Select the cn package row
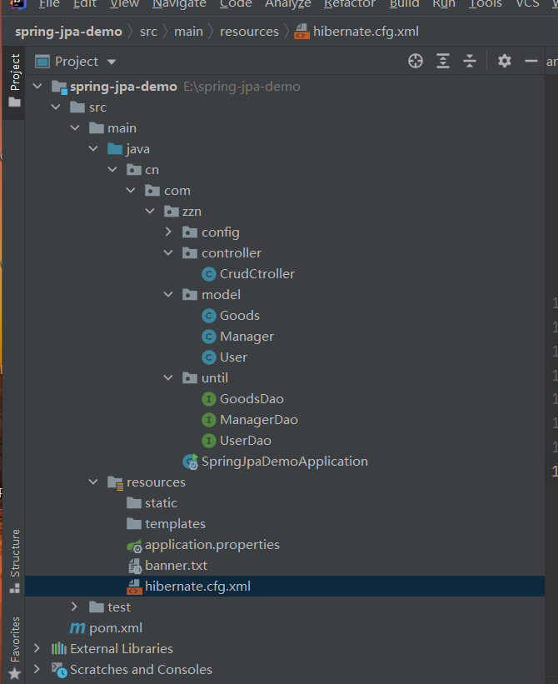 285,170
